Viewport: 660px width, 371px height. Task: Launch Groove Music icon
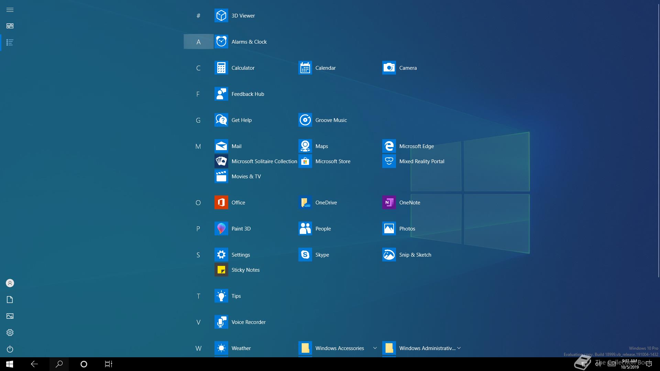(305, 120)
